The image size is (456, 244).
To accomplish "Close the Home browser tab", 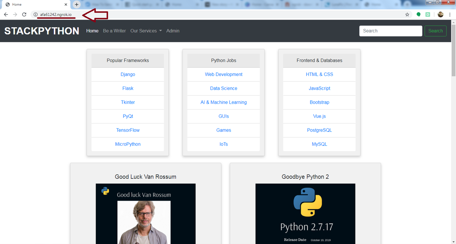I will coord(66,5).
